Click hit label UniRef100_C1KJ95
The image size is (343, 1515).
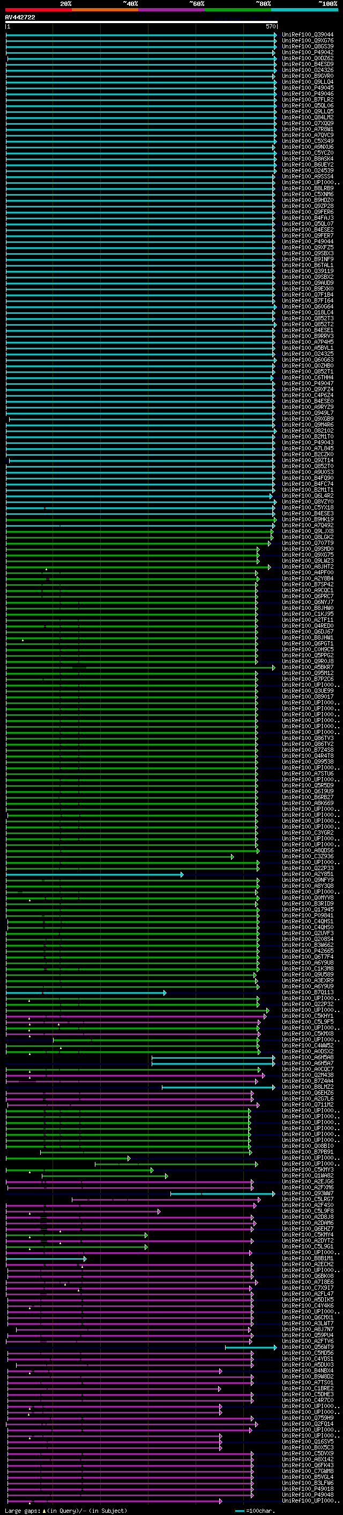(307, 613)
